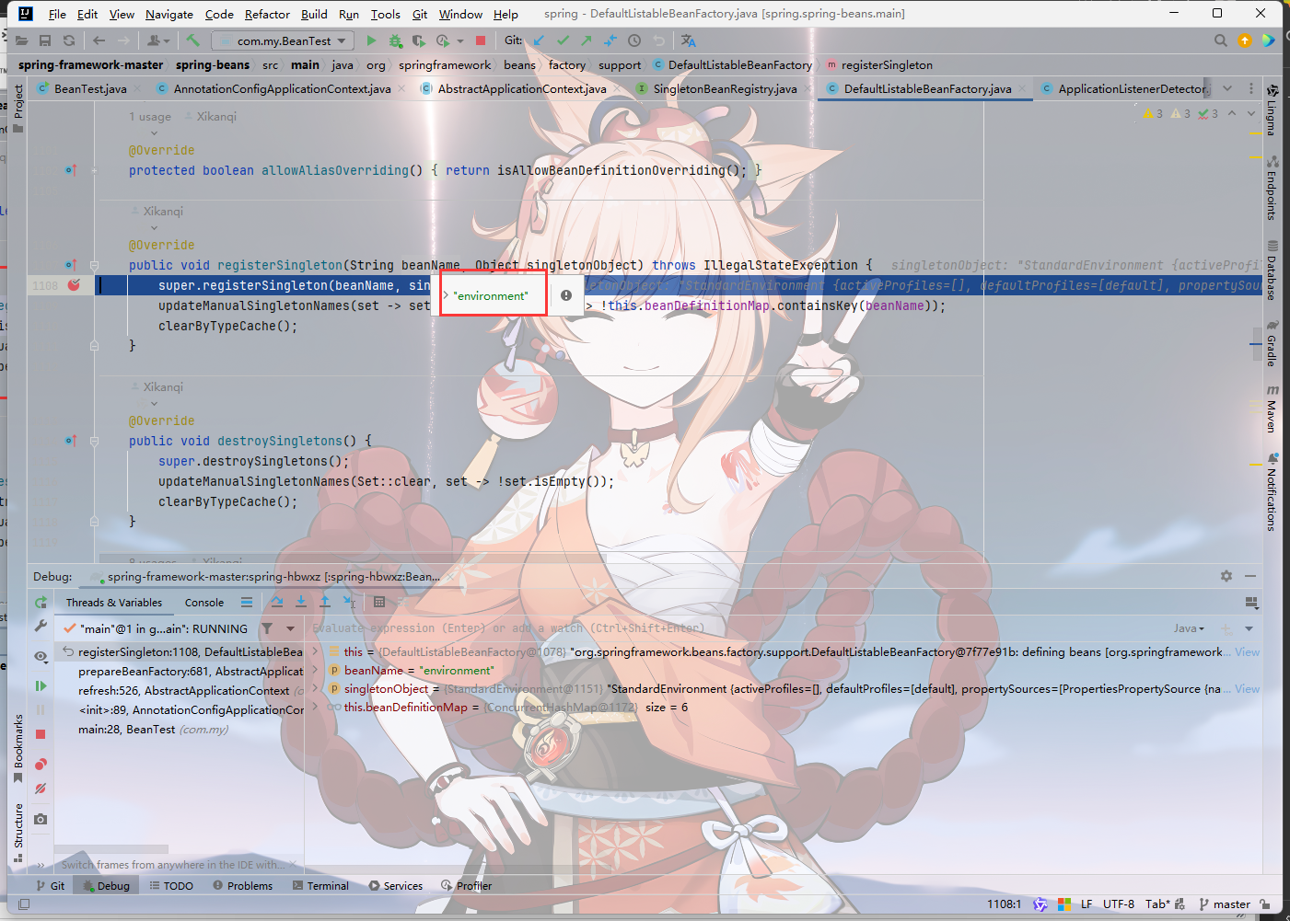Toggle the breakpoint on line 1108
Viewport: 1290px width, 921px height.
pyautogui.click(x=74, y=285)
